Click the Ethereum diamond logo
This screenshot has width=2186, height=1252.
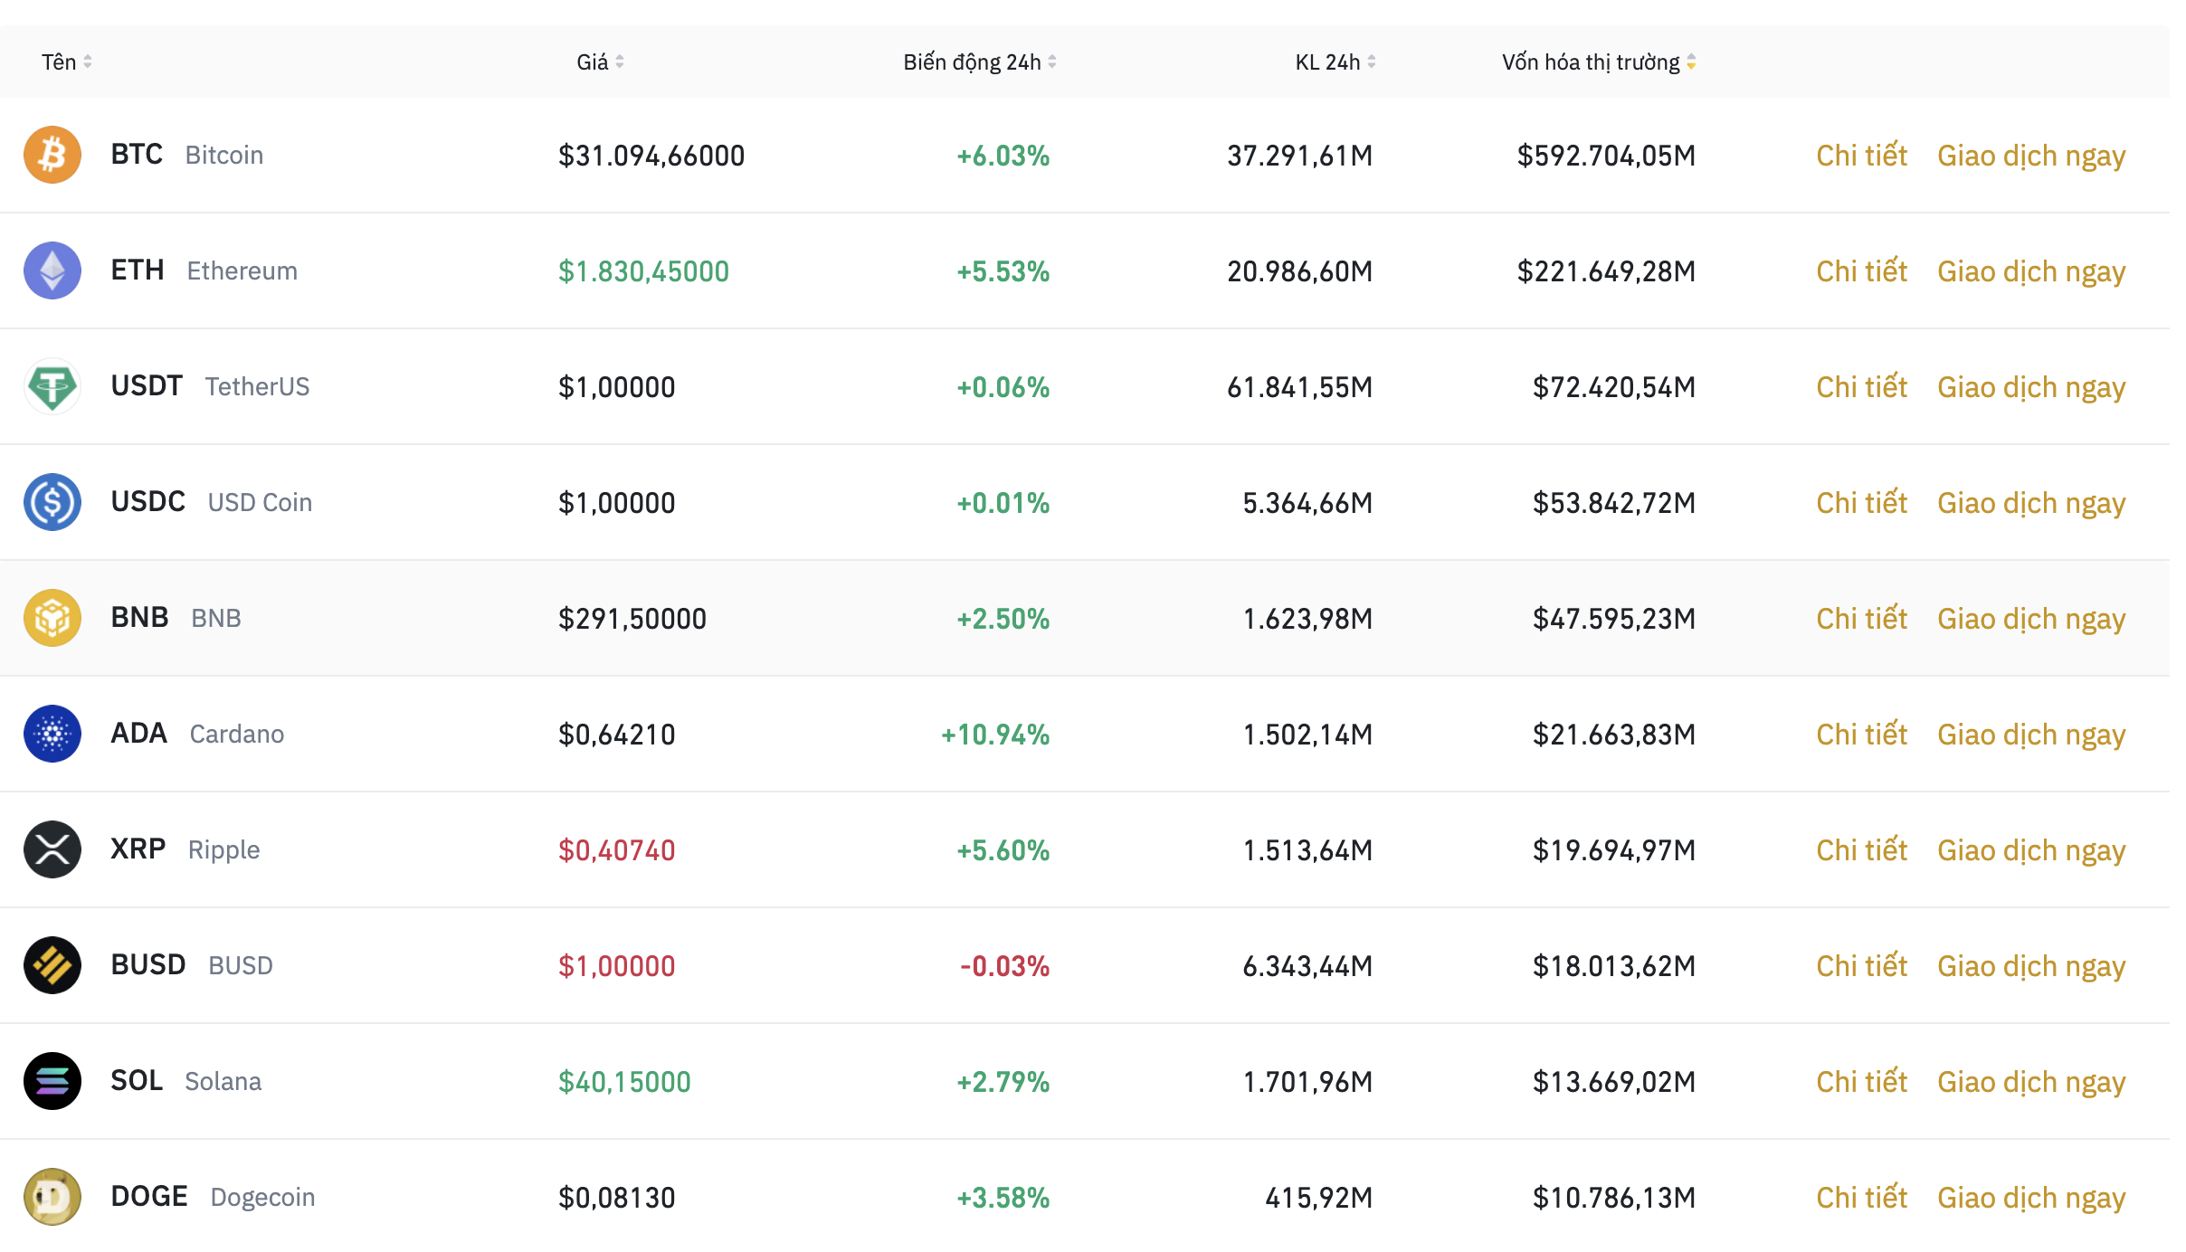click(x=52, y=270)
